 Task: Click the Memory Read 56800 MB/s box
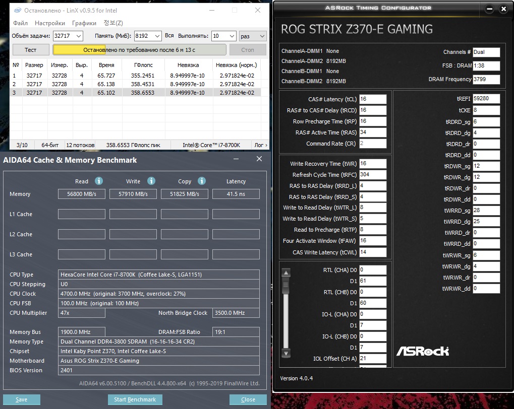coord(82,194)
